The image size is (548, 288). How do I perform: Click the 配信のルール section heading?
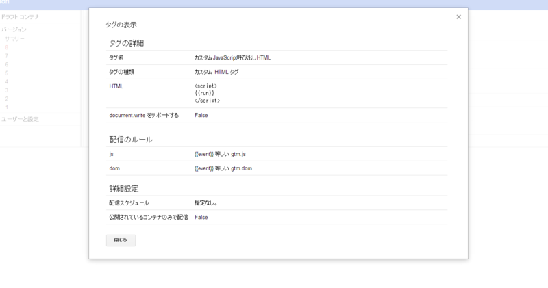click(x=131, y=140)
